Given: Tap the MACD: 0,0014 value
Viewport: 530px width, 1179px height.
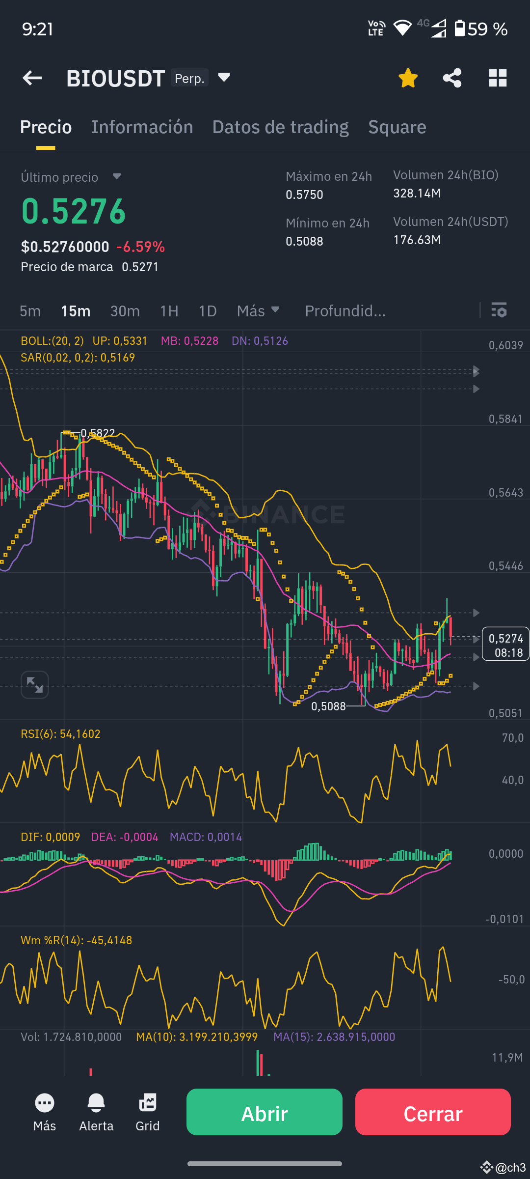Looking at the screenshot, I should pyautogui.click(x=206, y=837).
